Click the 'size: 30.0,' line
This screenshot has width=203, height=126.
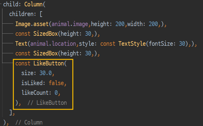38,73
